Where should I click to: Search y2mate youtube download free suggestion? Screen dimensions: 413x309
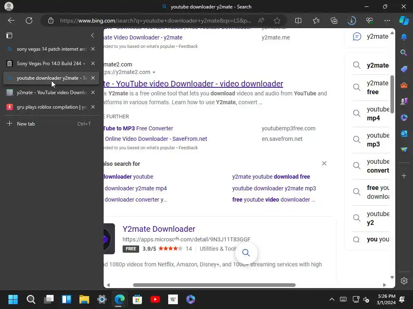tap(271, 177)
